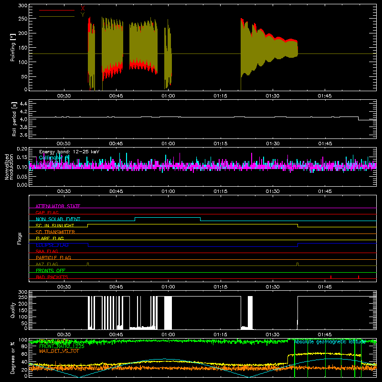Click the olive Y legend line
Image resolution: width=382 pixels, height=382 pixels.
[x=57, y=17]
